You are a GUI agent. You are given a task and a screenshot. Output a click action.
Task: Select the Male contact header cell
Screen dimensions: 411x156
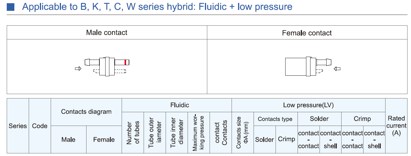point(107,32)
